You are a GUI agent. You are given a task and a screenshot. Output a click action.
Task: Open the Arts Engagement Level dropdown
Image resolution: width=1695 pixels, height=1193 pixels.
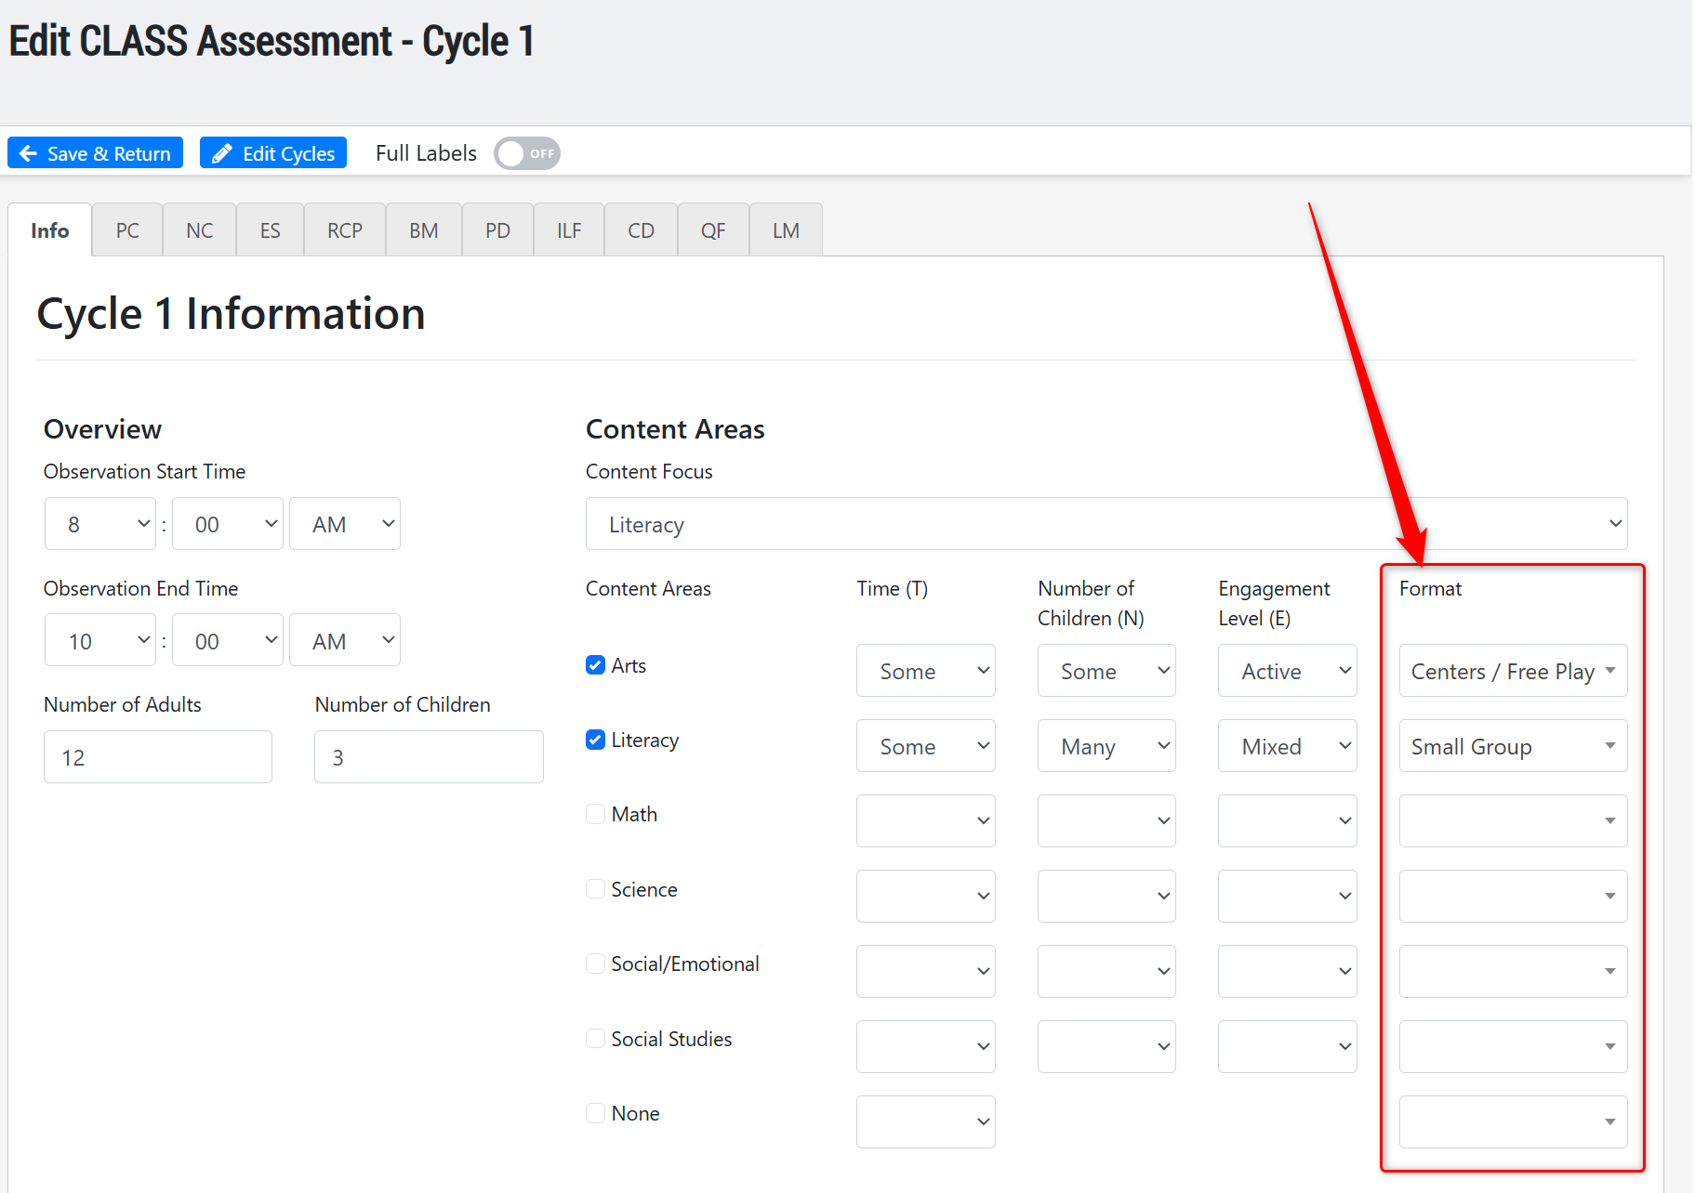click(x=1288, y=671)
